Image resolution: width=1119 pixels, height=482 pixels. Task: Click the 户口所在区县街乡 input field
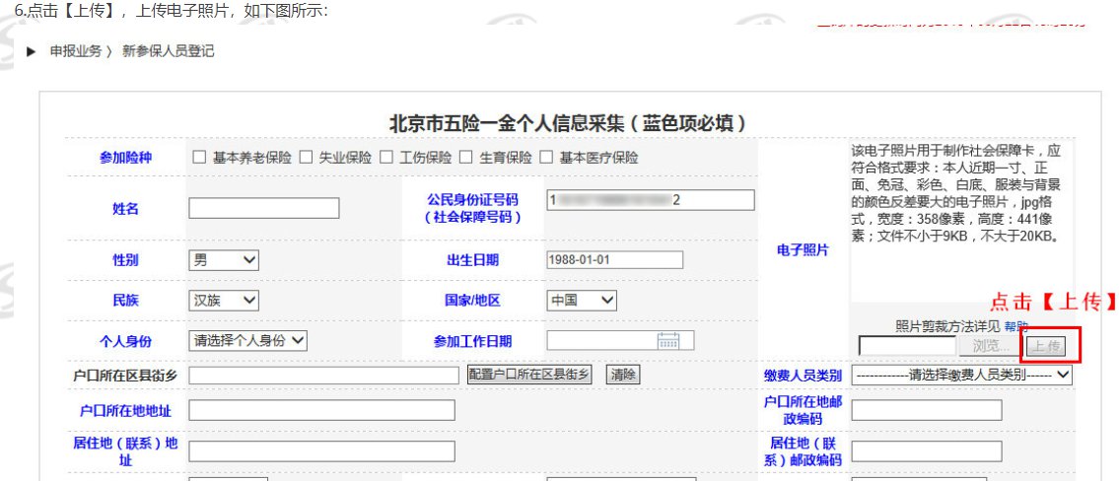pos(324,375)
